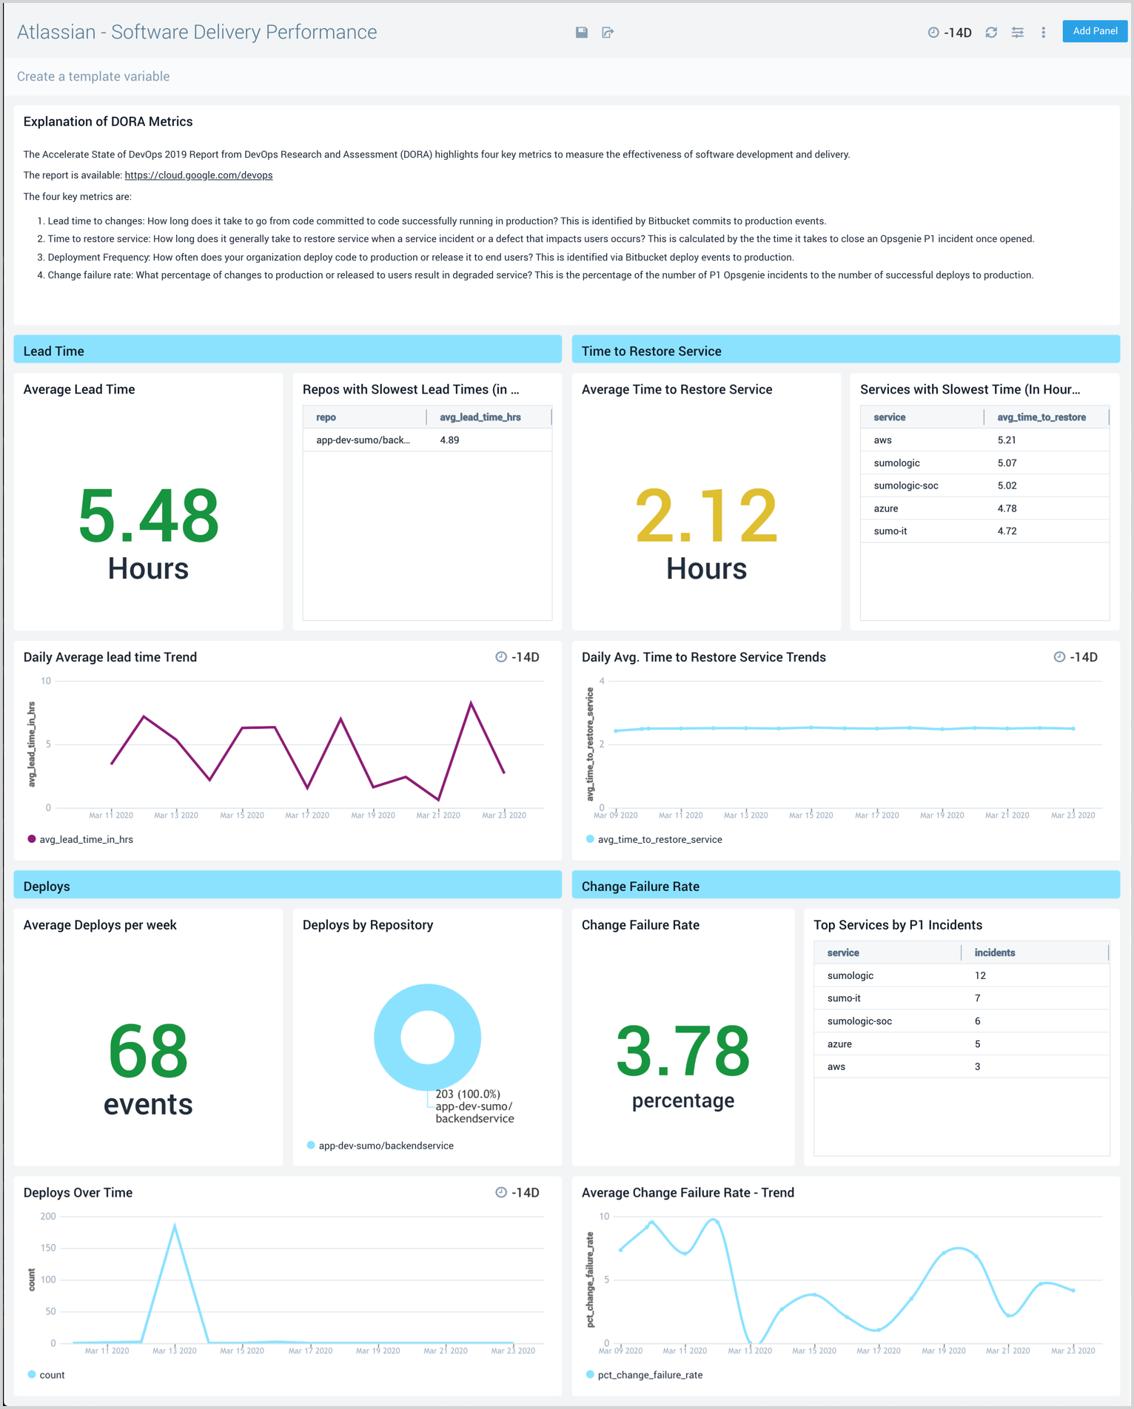Select the app-dev-sumo/back... repo row
The height and width of the screenshot is (1409, 1134).
427,440
